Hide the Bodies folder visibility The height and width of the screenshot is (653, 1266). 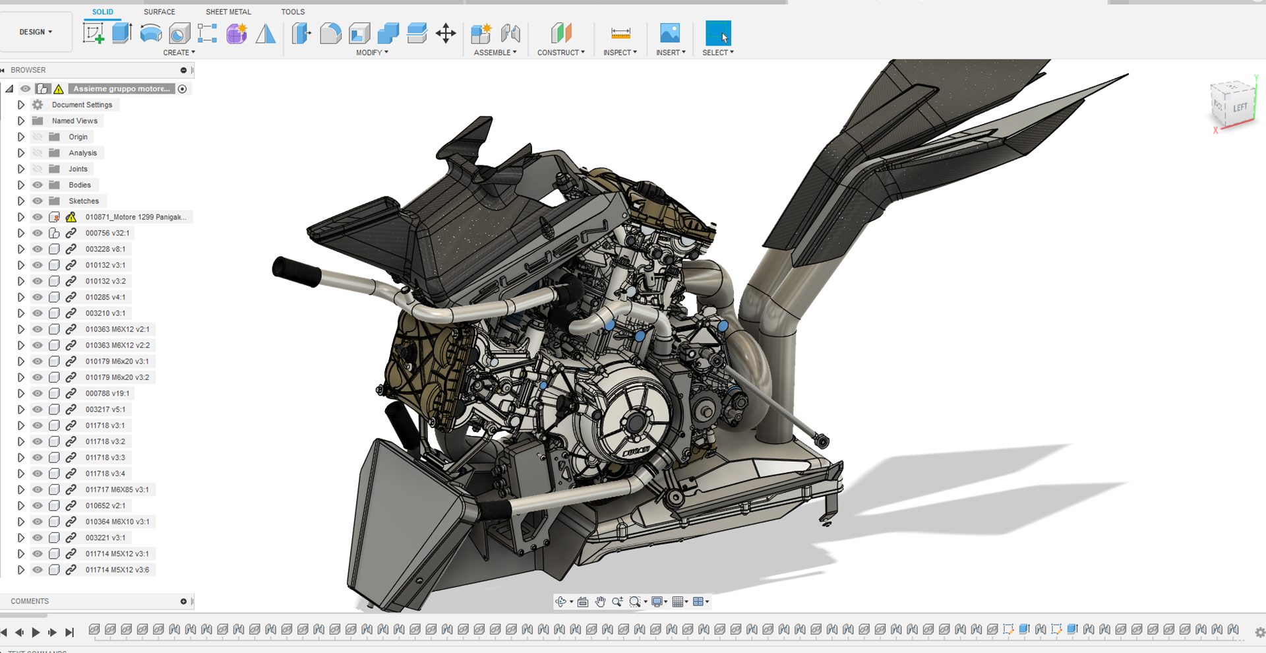click(x=38, y=185)
